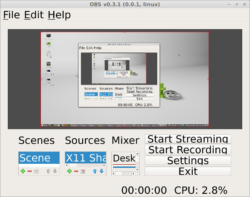The height and width of the screenshot is (197, 250).
Task: Open scene properties icon under Scenes list
Action: 36,172
